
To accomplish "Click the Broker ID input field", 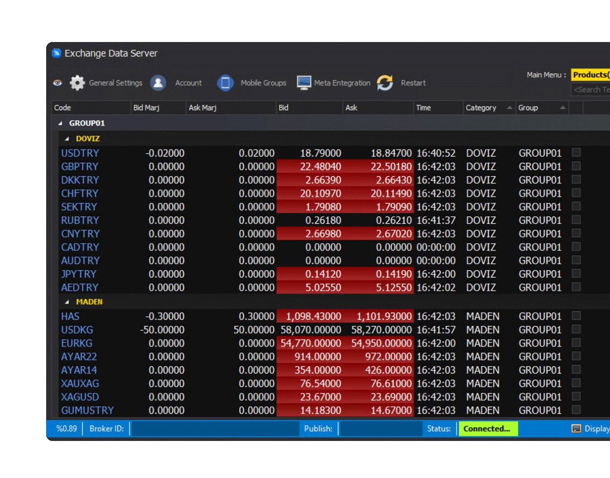I will [x=214, y=429].
